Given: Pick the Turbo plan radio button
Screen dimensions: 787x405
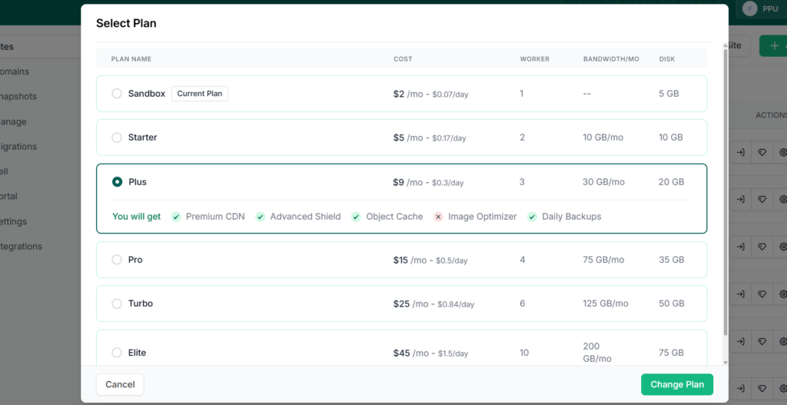Looking at the screenshot, I should coord(117,304).
